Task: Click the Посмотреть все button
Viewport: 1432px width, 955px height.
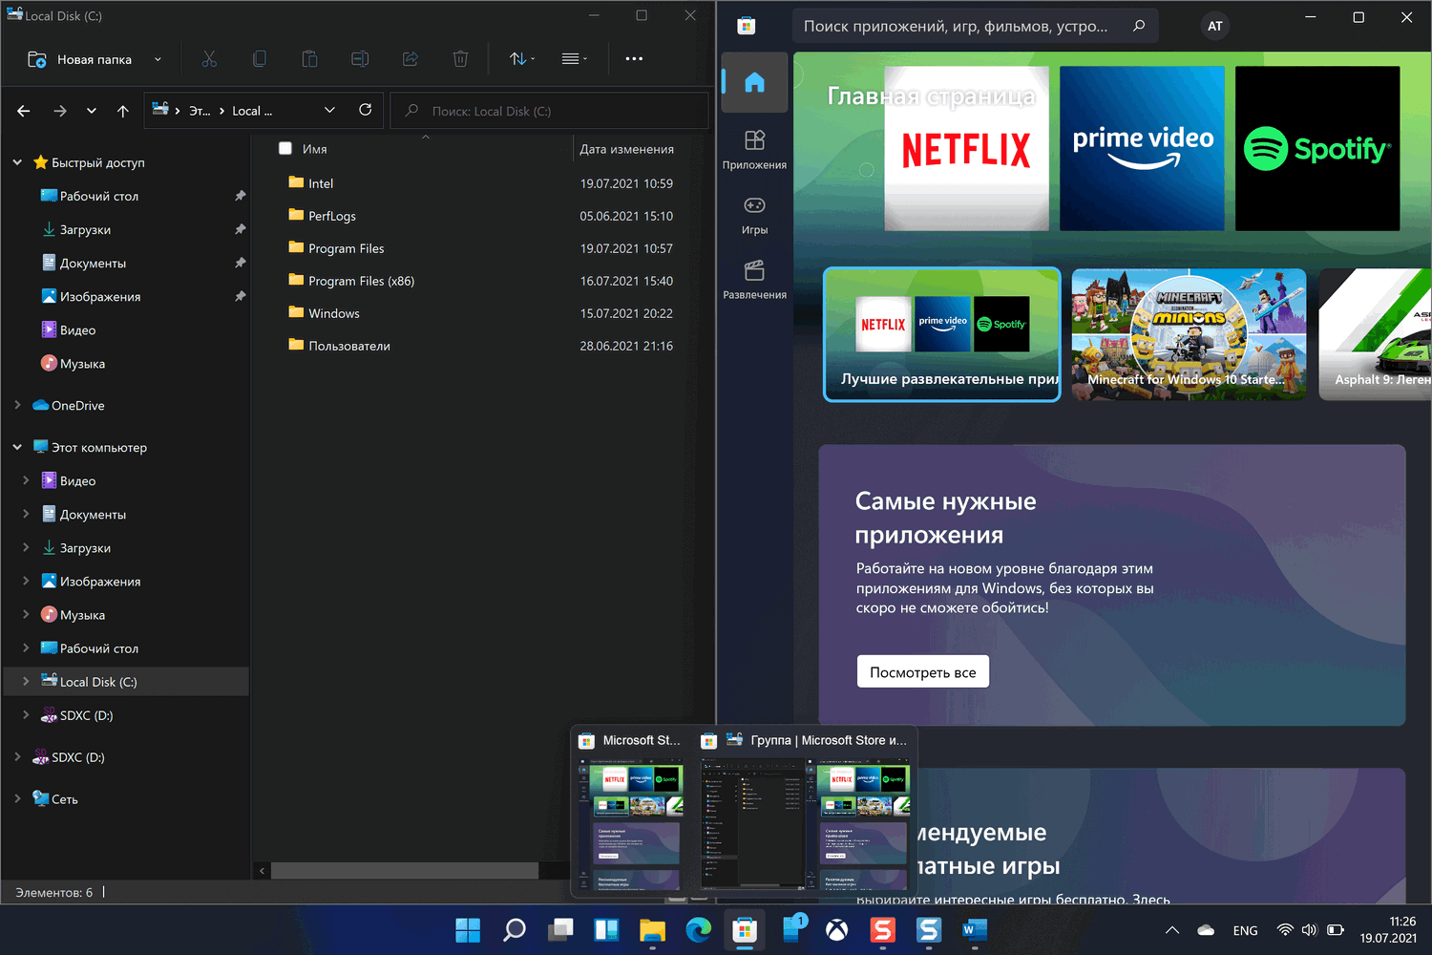Action: pos(923,671)
